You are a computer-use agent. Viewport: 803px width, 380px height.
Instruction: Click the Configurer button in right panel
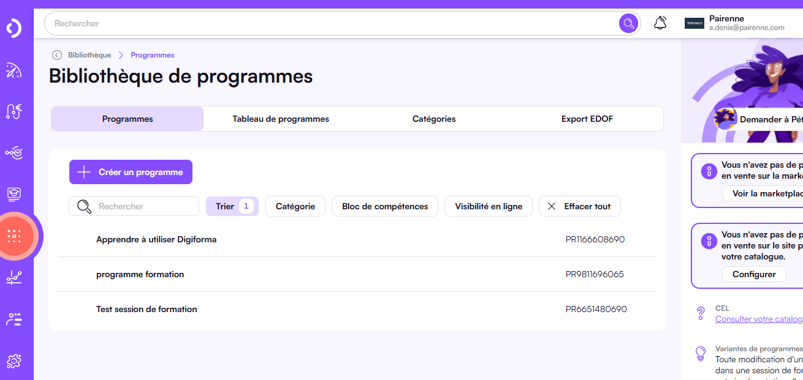(x=754, y=274)
